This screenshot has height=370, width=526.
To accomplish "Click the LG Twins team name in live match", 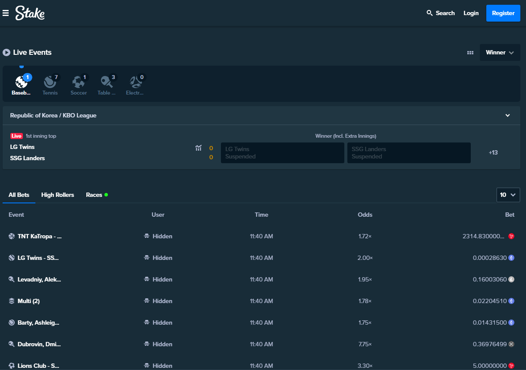I will [22, 147].
